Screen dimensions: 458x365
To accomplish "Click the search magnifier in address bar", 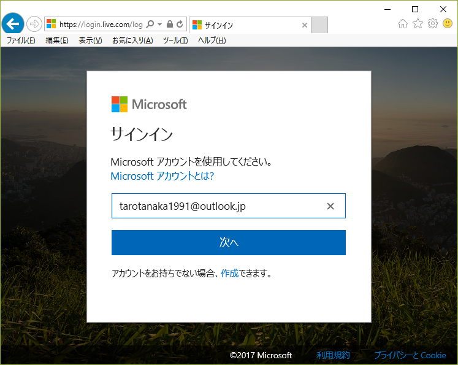I will coord(150,24).
